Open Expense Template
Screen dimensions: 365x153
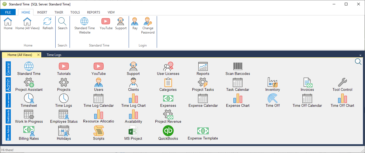tap(203, 133)
